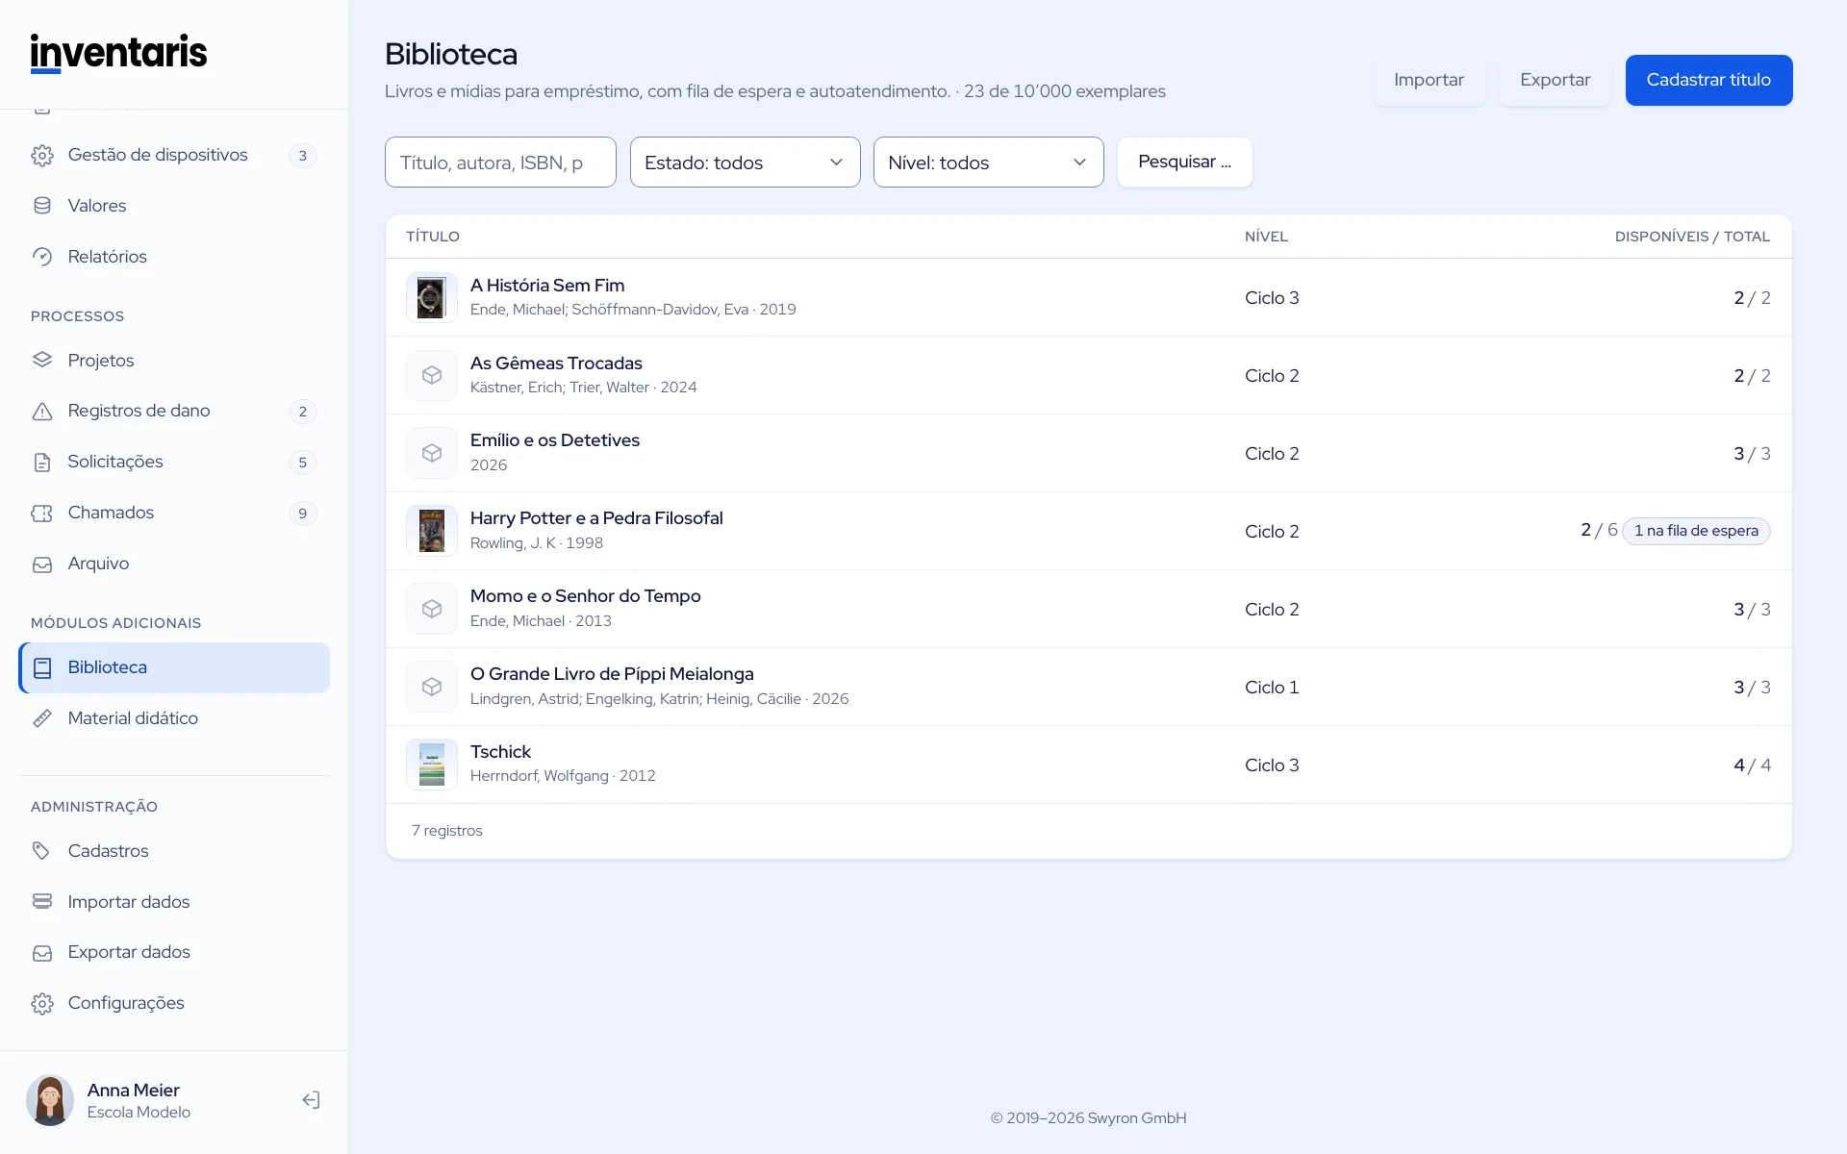Click Cadastrar título button
Image resolution: width=1847 pixels, height=1154 pixels.
1708,80
